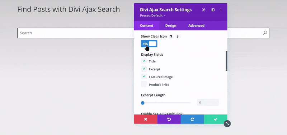Click the modal's diagonal-arrows corner handle
This screenshot has height=135, width=287.
(x=227, y=124)
